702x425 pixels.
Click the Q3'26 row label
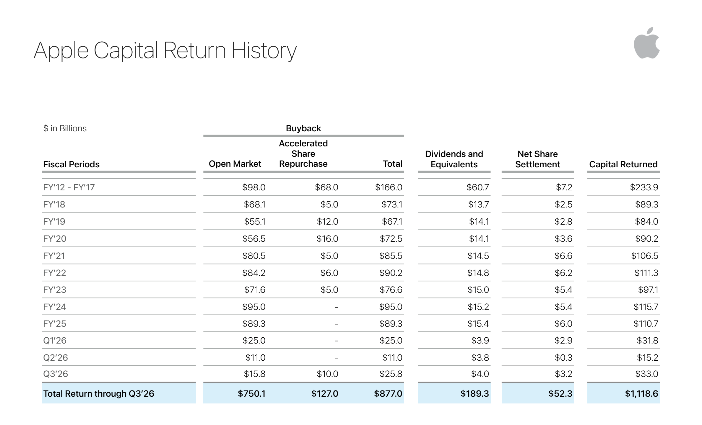tap(56, 374)
